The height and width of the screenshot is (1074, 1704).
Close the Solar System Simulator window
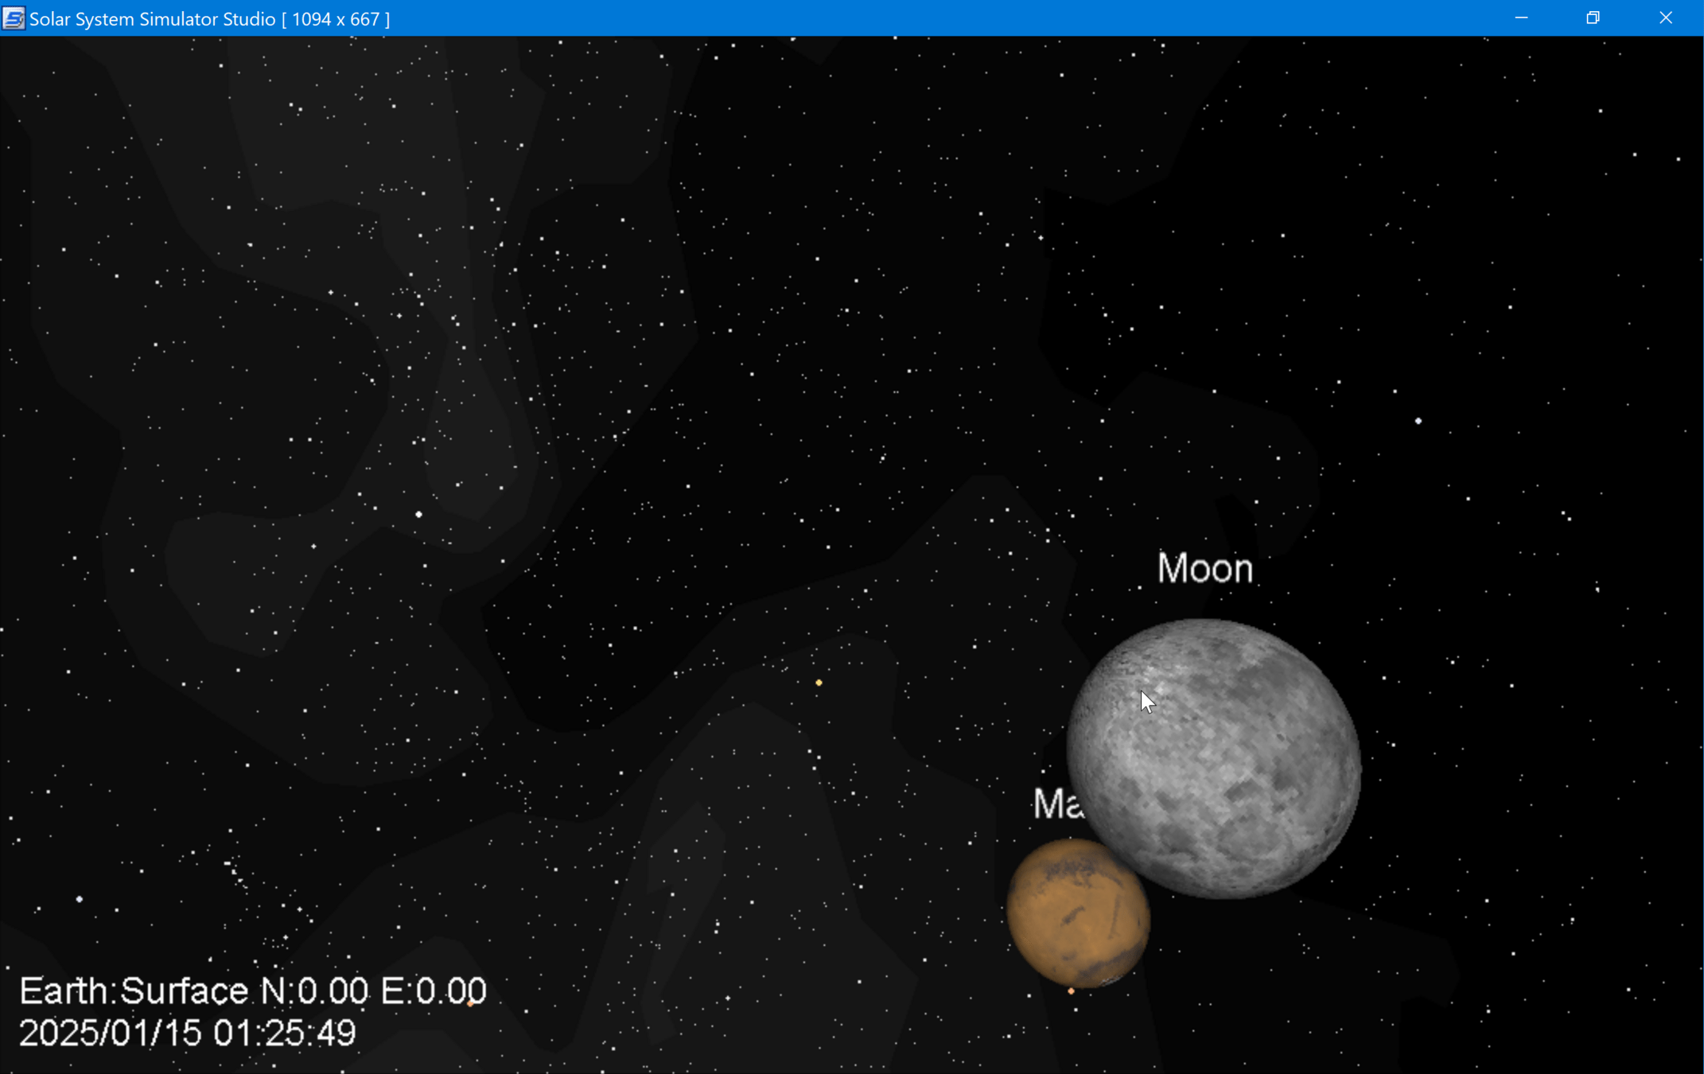(1666, 18)
